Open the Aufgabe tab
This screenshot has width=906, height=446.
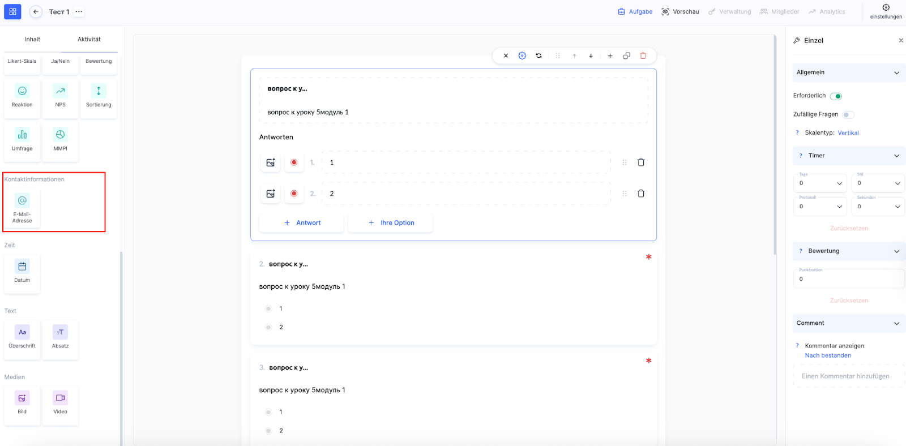(x=635, y=11)
